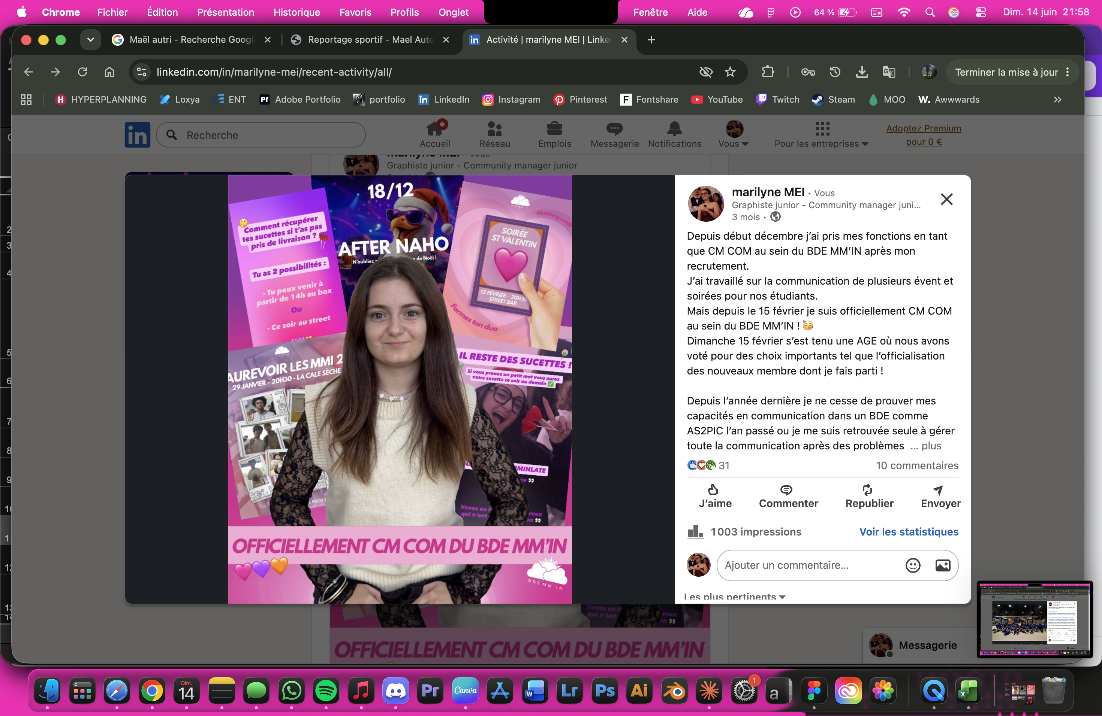Open Notifications in LinkedIn nav

(674, 134)
